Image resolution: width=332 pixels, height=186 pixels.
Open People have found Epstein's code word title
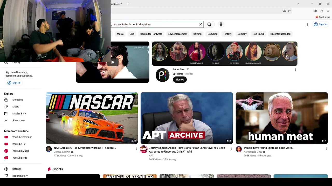click(269, 148)
